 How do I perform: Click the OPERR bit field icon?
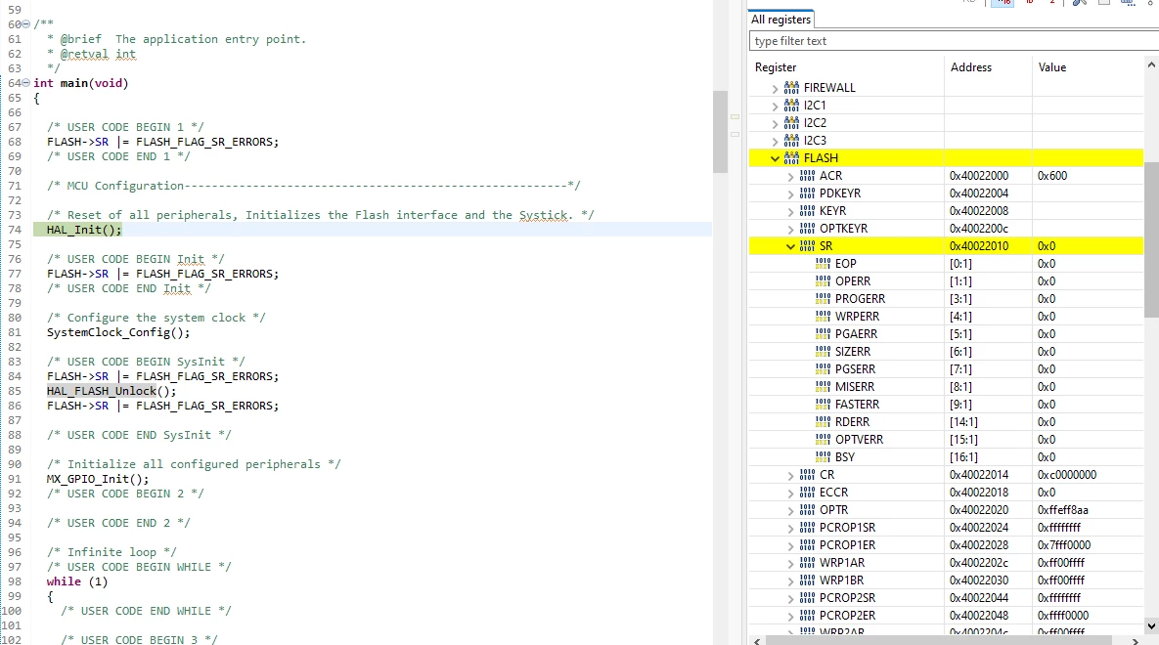click(823, 280)
